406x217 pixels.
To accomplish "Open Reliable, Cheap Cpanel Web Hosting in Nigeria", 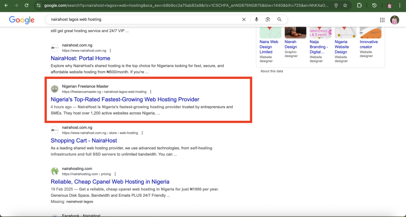I will click(x=110, y=182).
